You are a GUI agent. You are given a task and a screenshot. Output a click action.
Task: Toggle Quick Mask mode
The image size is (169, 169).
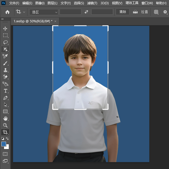click(x=5, y=154)
